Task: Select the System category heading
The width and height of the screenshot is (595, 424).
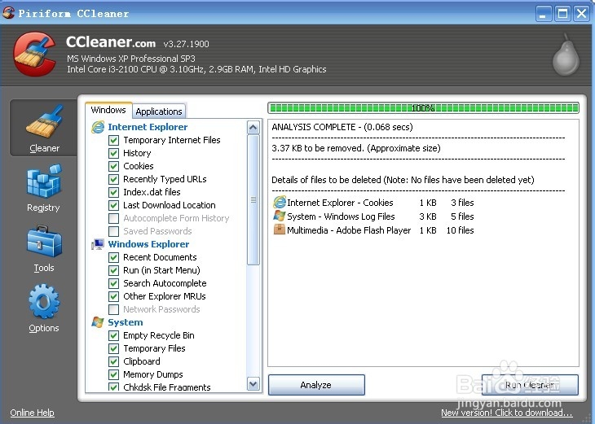Action: tap(126, 322)
